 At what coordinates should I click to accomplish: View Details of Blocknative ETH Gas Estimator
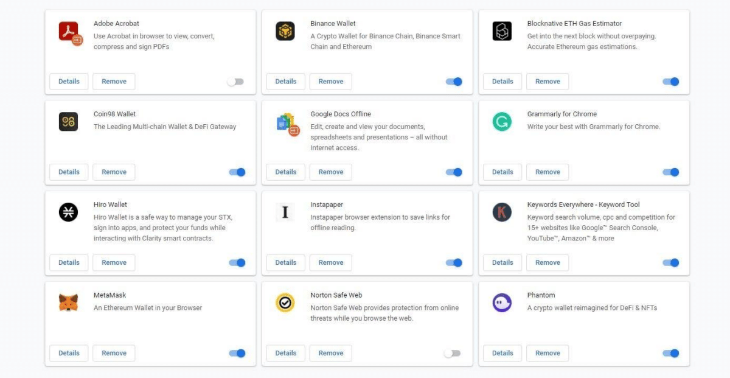[x=502, y=82]
